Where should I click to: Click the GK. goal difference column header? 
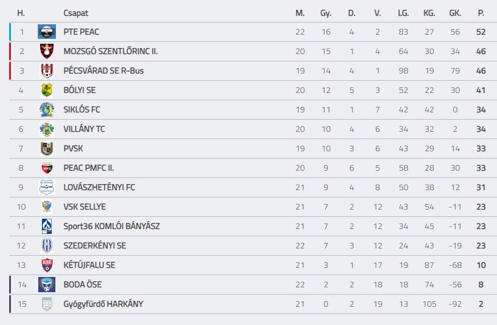[455, 13]
